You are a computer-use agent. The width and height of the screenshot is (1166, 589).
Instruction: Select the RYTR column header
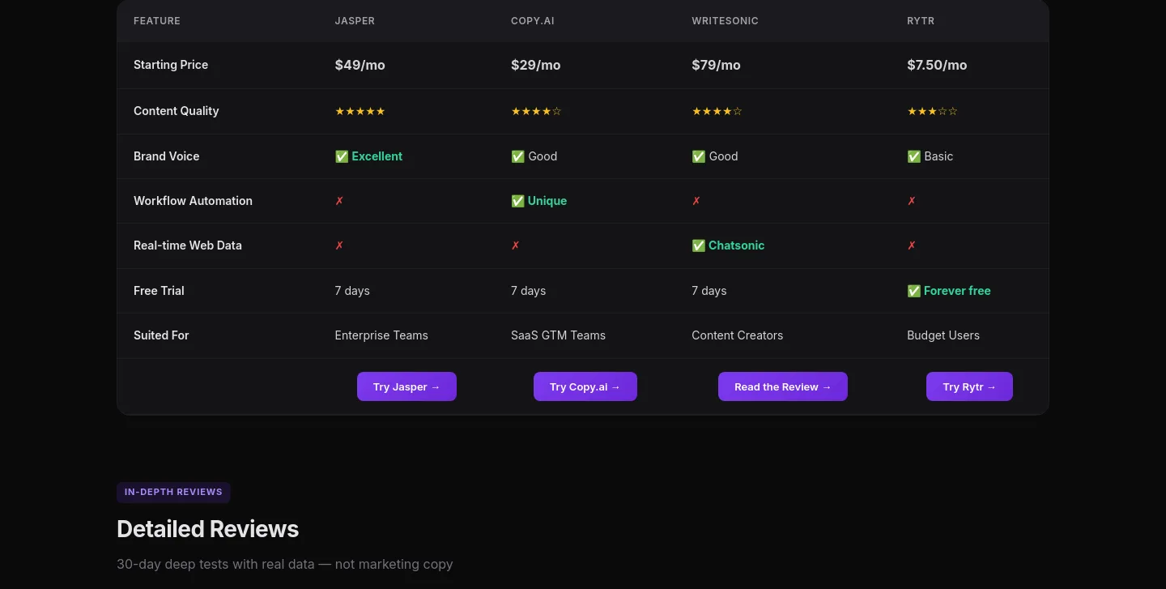coord(921,21)
